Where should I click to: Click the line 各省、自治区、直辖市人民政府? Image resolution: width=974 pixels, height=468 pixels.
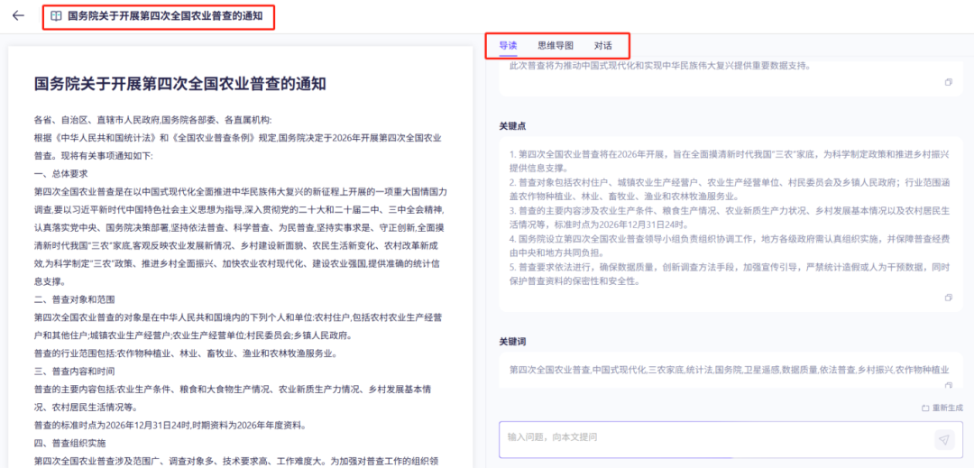pyautogui.click(x=152, y=120)
